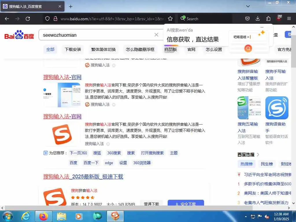
Task: Click the Baidu logo
Action: pos(19,35)
